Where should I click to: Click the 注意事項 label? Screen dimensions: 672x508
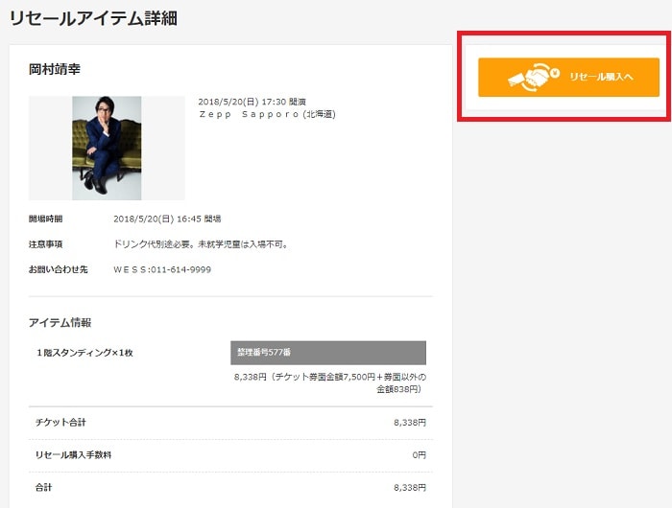(45, 244)
